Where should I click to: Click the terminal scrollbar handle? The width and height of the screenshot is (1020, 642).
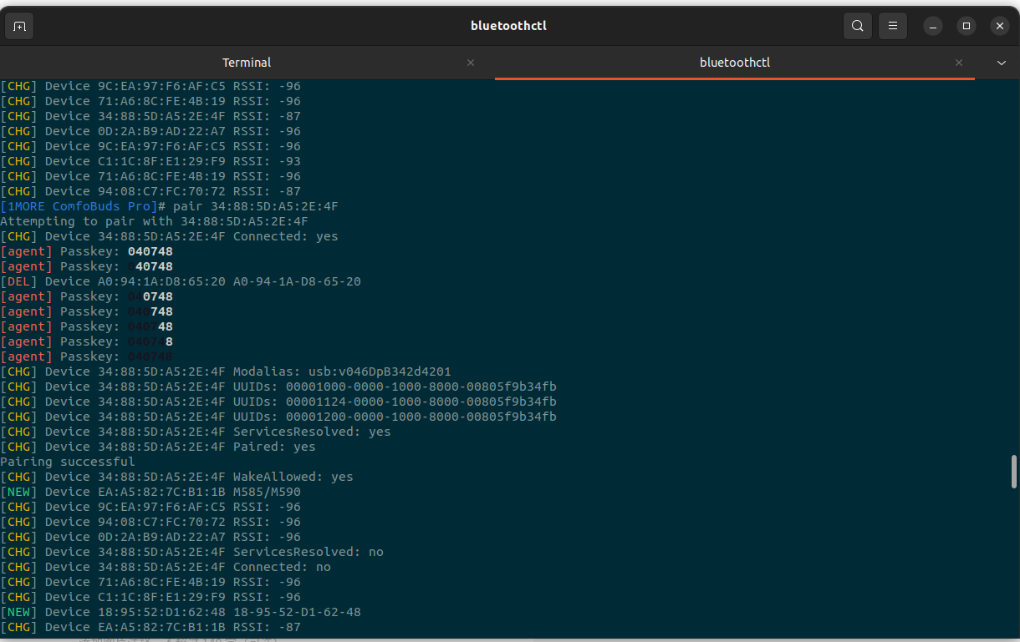coord(1014,471)
